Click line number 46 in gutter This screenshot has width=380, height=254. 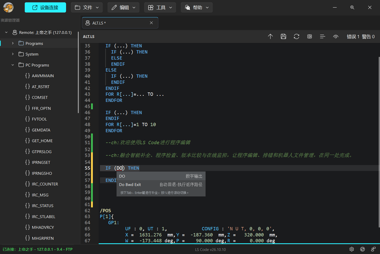click(87, 112)
